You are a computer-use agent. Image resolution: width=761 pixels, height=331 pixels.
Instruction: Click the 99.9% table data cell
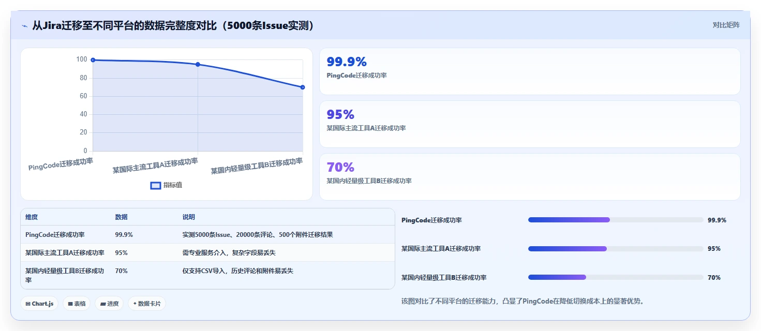click(x=124, y=235)
